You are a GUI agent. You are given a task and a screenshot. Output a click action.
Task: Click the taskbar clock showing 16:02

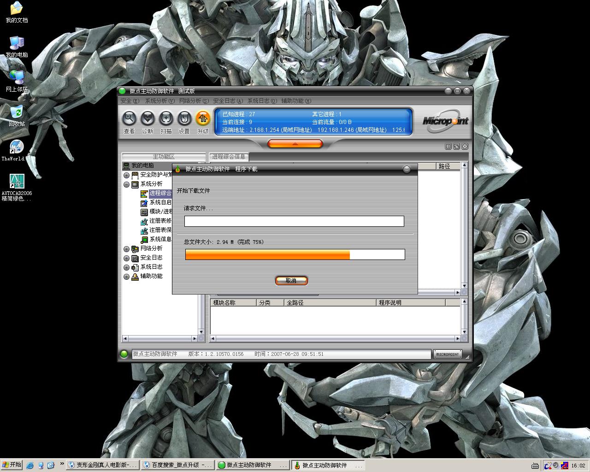(x=578, y=466)
